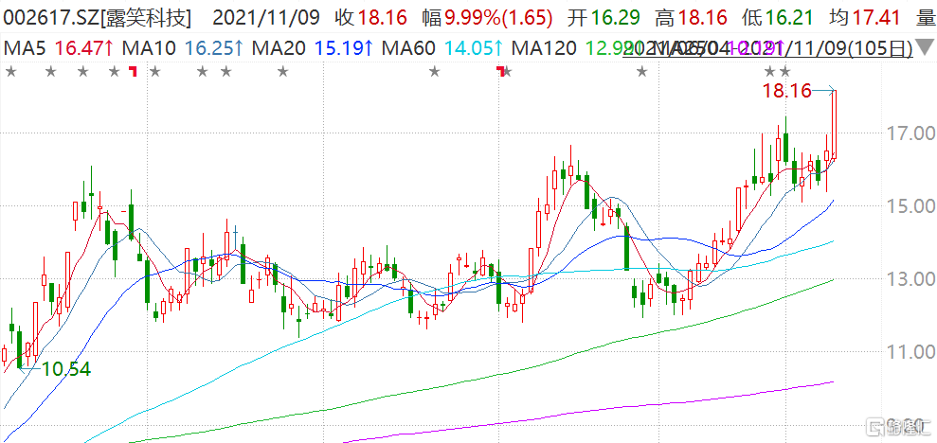The image size is (937, 443).
Task: Select the MA60 14.05 indicator label
Action: pyautogui.click(x=444, y=47)
